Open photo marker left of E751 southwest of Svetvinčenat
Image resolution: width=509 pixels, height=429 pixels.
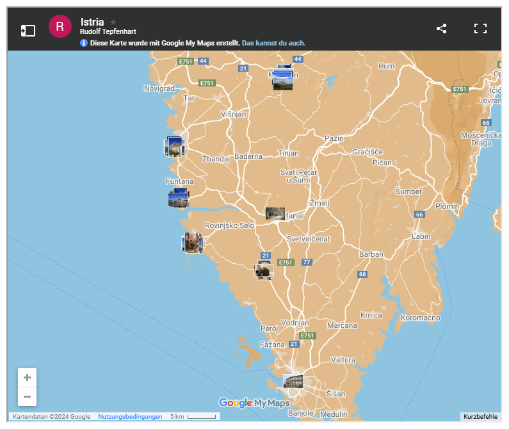[263, 271]
